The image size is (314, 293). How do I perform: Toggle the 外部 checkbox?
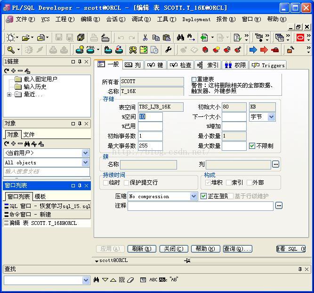pyautogui.click(x=250, y=182)
